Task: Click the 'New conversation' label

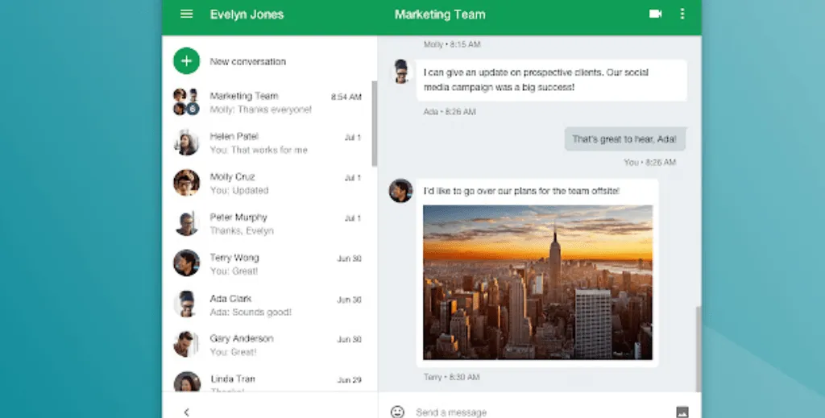Action: point(248,61)
